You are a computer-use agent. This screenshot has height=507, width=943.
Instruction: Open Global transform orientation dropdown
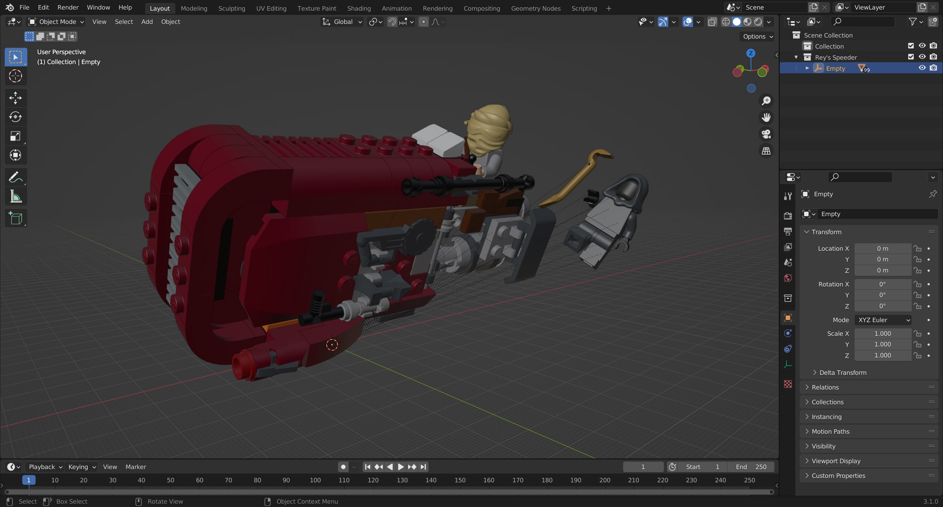tap(342, 22)
